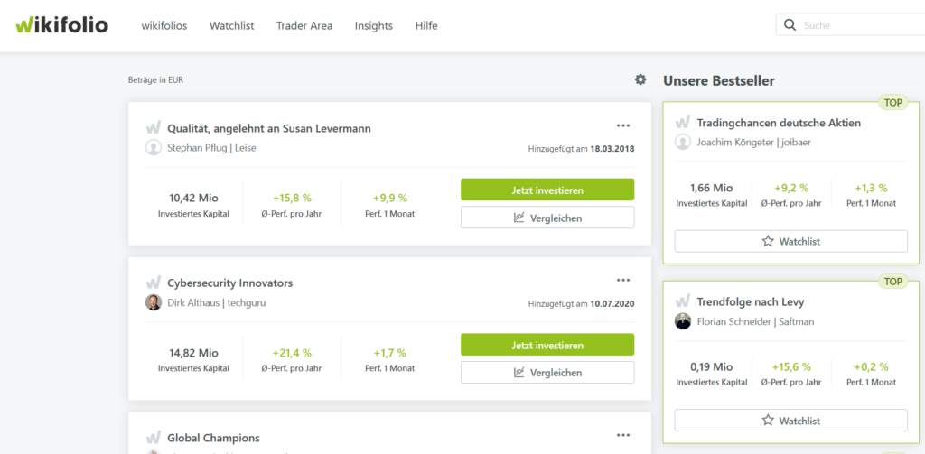Click the TOP badge on Trendfolge card

893,282
